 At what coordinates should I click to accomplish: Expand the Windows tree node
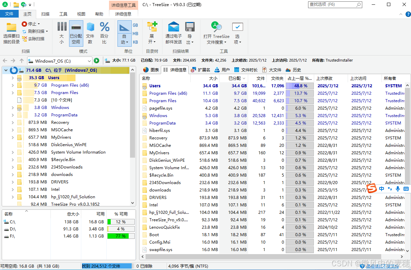[x=13, y=108]
